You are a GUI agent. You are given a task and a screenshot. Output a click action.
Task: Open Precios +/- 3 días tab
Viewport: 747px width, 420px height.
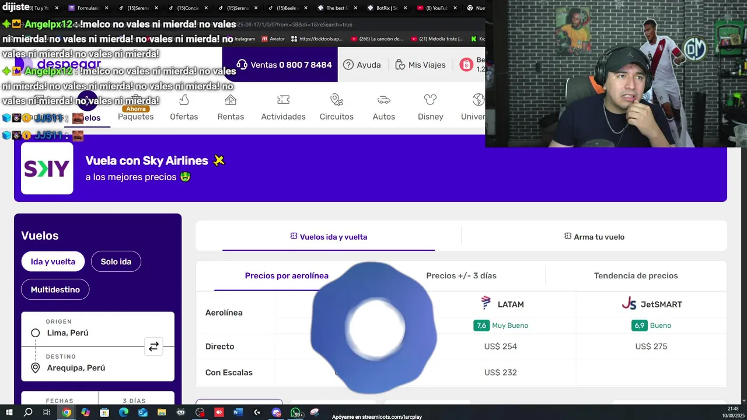(x=461, y=275)
